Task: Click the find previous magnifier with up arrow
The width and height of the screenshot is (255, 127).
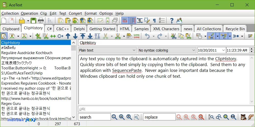Action: click(x=129, y=117)
